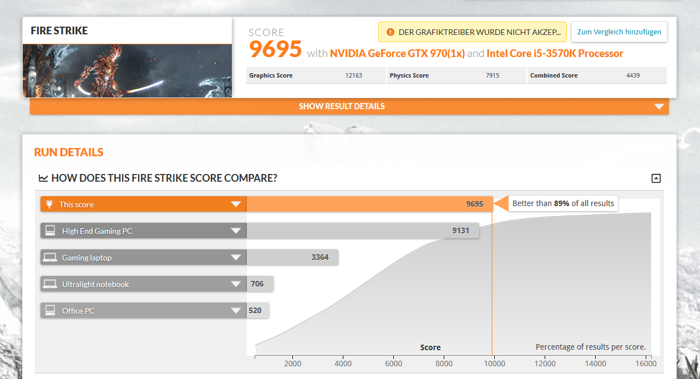Click the Physics Score label

(x=409, y=75)
